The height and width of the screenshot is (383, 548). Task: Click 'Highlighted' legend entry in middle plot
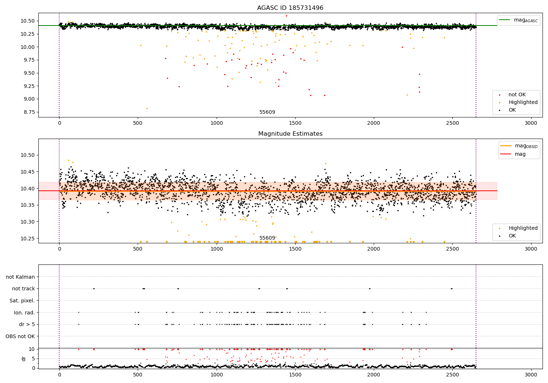pos(523,228)
